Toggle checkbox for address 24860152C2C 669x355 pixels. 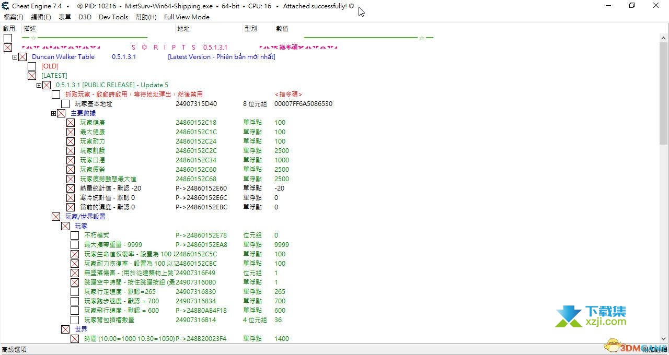71,151
